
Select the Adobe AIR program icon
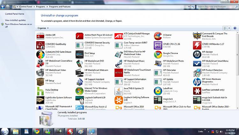[40, 36]
